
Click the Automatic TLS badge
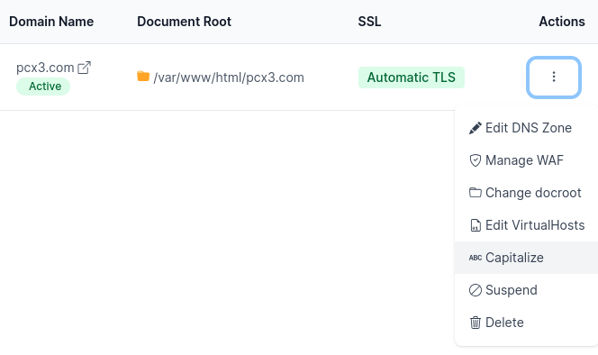pyautogui.click(x=411, y=77)
